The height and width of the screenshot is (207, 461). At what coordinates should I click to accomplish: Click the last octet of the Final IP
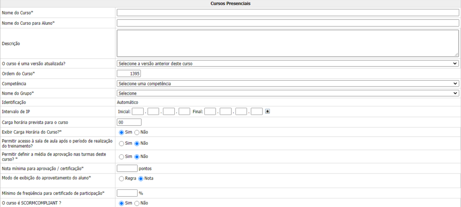257,111
